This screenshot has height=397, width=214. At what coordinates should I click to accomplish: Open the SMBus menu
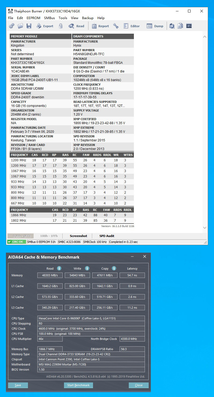[49, 18]
